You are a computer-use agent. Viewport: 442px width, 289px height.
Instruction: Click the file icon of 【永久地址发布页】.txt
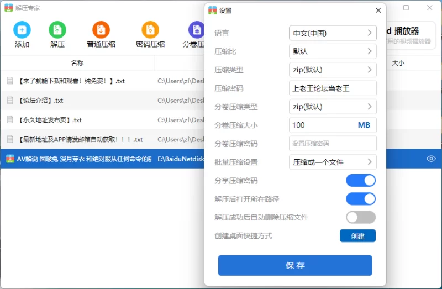[10, 120]
